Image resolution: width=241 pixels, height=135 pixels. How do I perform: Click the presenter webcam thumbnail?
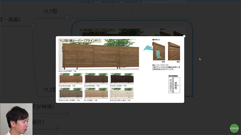(x=16, y=119)
